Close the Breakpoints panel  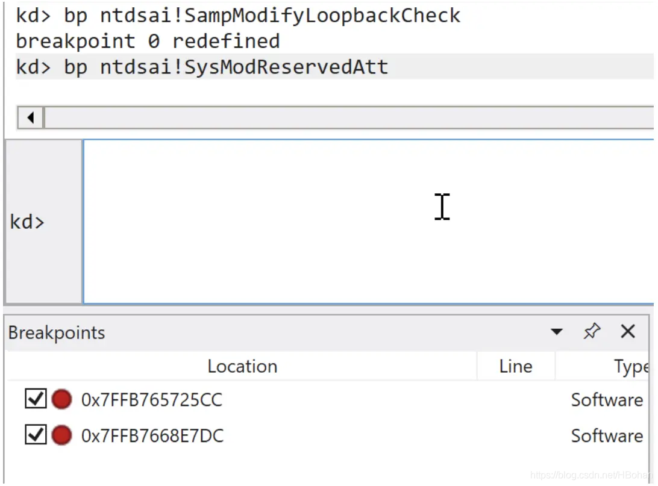tap(628, 331)
